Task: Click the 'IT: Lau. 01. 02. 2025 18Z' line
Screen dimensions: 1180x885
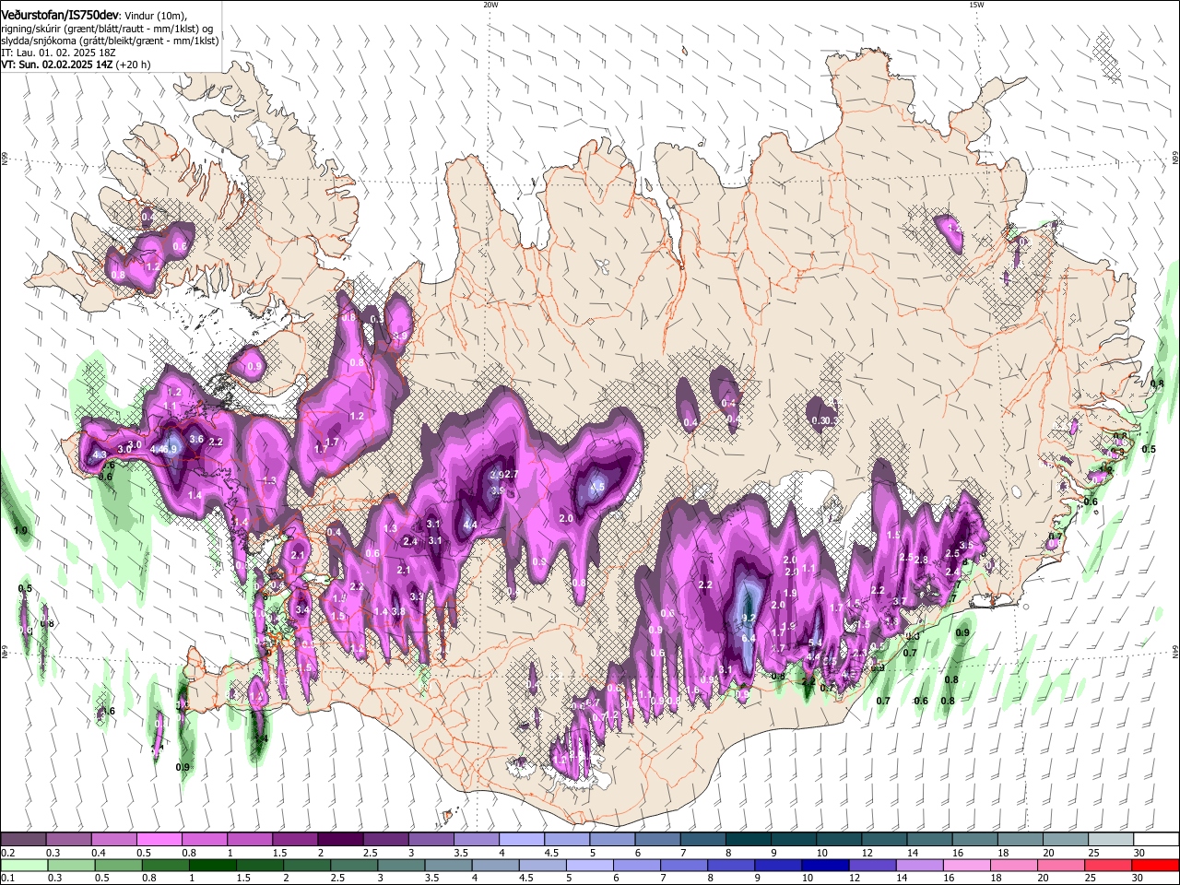Action: click(x=58, y=53)
